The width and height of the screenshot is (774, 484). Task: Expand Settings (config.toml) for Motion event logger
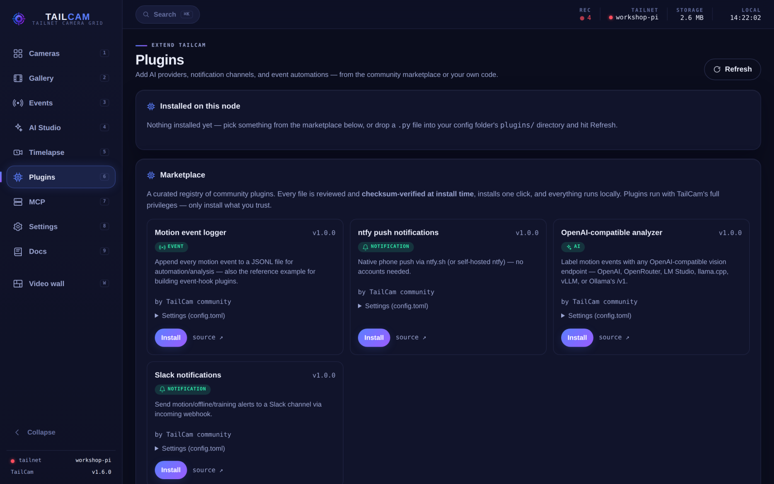coord(190,316)
